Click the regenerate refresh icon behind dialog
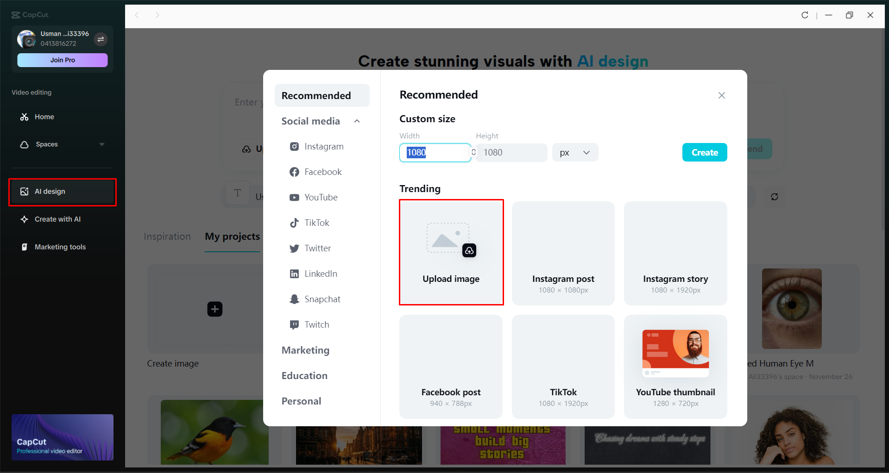The image size is (889, 473). [x=775, y=197]
